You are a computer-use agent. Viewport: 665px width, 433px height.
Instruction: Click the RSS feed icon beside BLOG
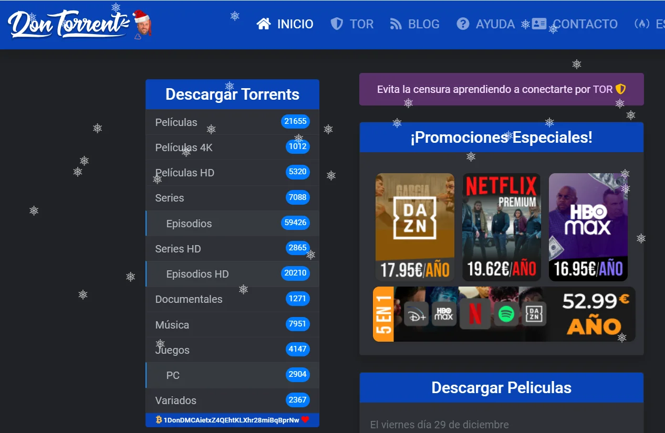(396, 24)
